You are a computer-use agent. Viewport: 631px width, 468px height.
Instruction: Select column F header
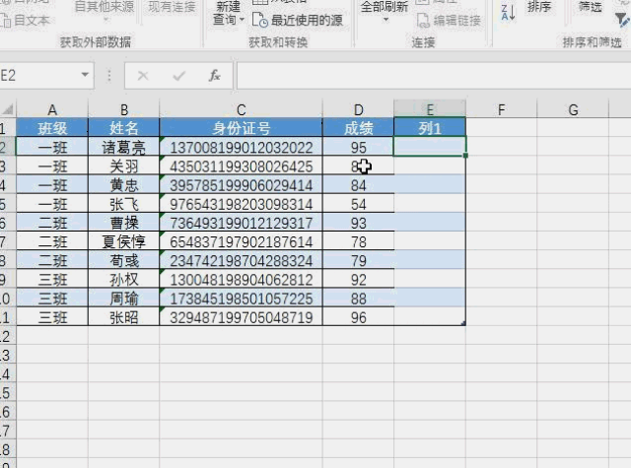coord(501,109)
